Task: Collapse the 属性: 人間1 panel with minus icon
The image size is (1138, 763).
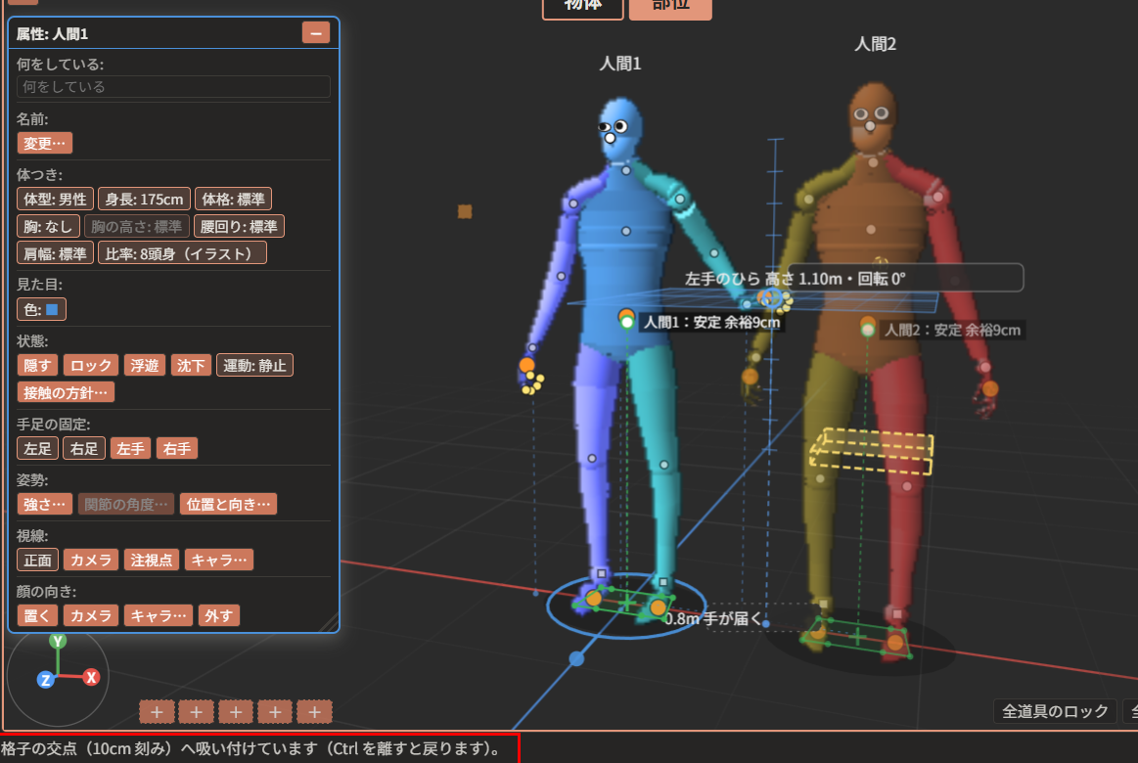Action: coord(316,33)
